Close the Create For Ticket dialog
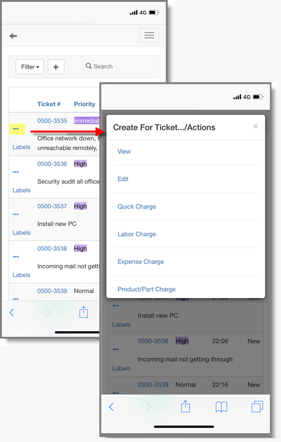The width and height of the screenshot is (281, 442). click(255, 126)
